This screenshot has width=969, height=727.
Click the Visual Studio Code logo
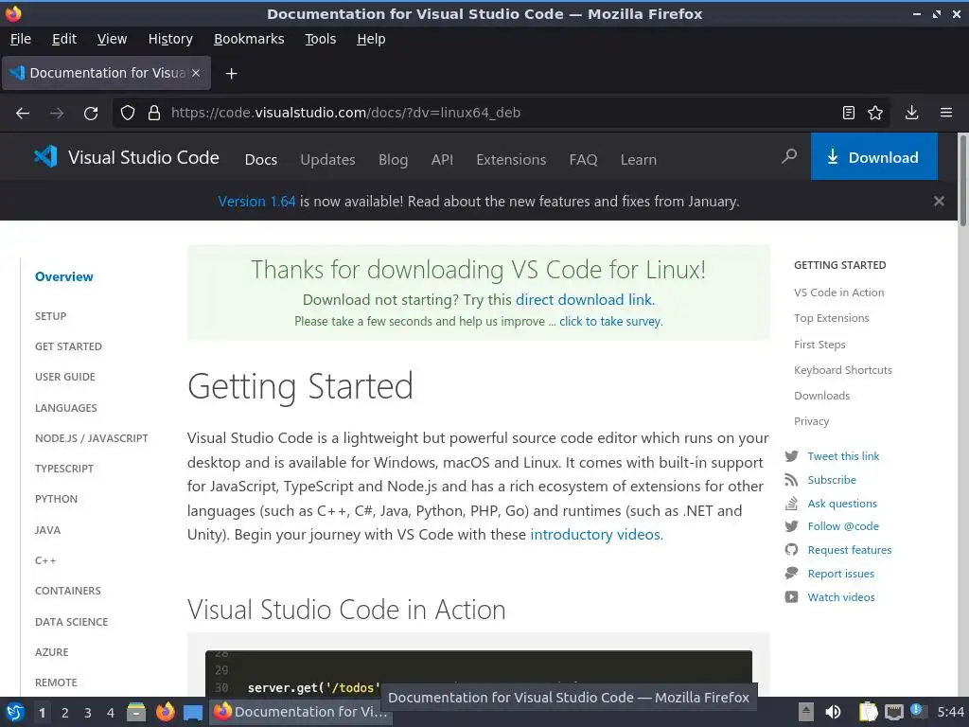[126, 157]
